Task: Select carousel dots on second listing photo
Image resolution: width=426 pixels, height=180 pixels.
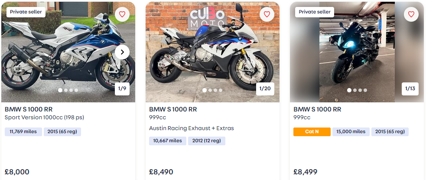Action: (x=212, y=90)
